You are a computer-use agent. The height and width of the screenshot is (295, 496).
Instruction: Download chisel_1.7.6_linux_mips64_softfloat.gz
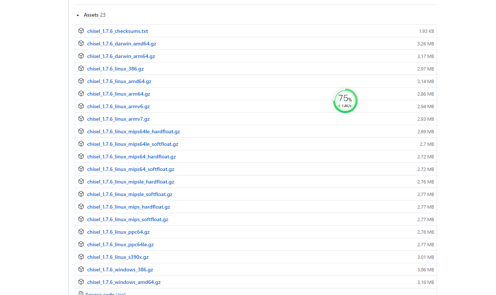tap(131, 169)
